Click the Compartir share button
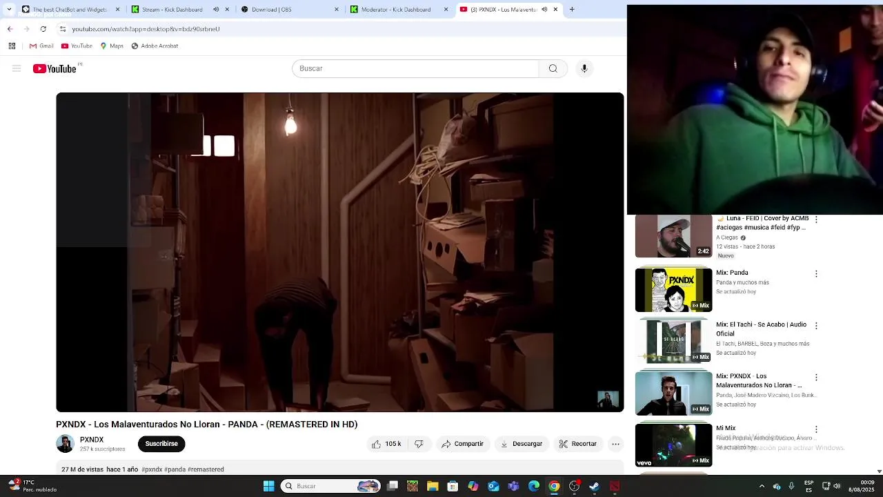 [x=462, y=444]
